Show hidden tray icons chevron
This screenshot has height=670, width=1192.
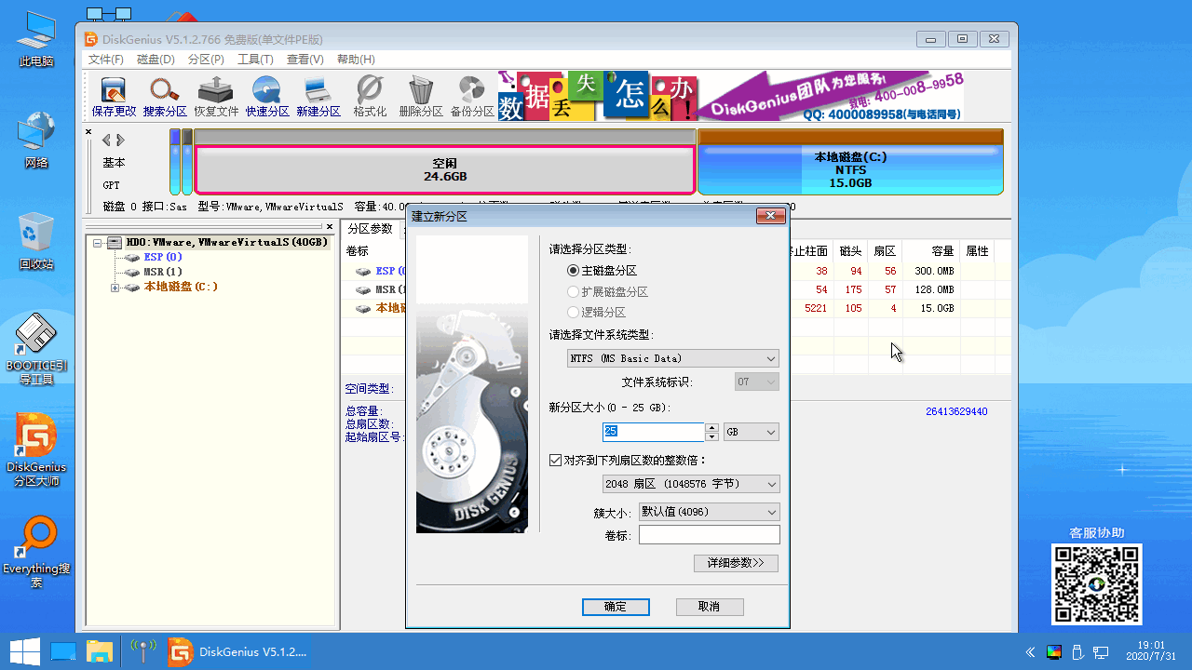(x=1030, y=651)
